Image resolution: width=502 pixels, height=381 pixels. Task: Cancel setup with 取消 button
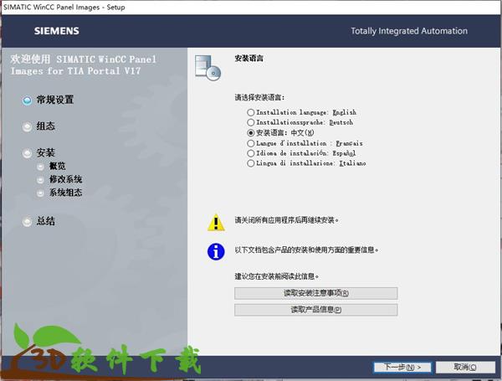click(465, 367)
